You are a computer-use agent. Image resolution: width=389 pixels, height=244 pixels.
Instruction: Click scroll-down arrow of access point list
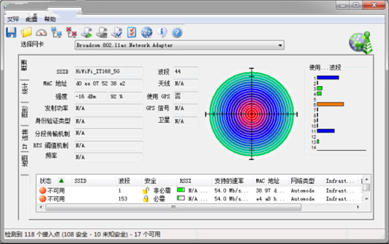pyautogui.click(x=366, y=199)
